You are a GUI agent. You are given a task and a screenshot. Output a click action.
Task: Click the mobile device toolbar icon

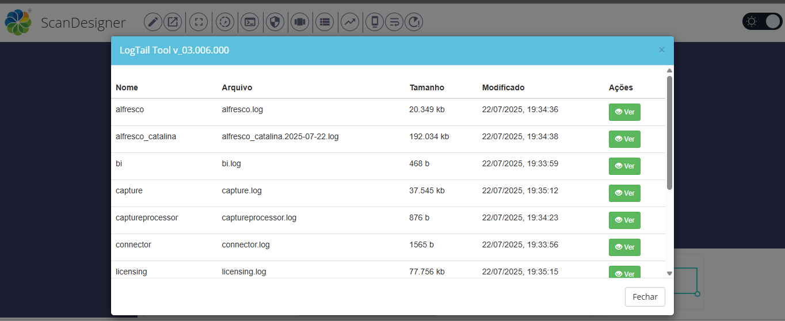click(x=375, y=22)
